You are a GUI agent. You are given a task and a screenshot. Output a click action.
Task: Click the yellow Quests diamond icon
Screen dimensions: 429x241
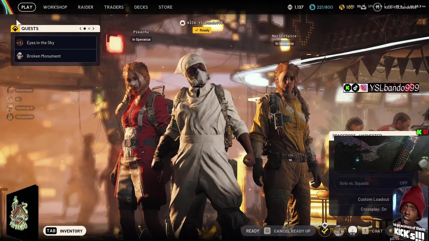coord(15,28)
